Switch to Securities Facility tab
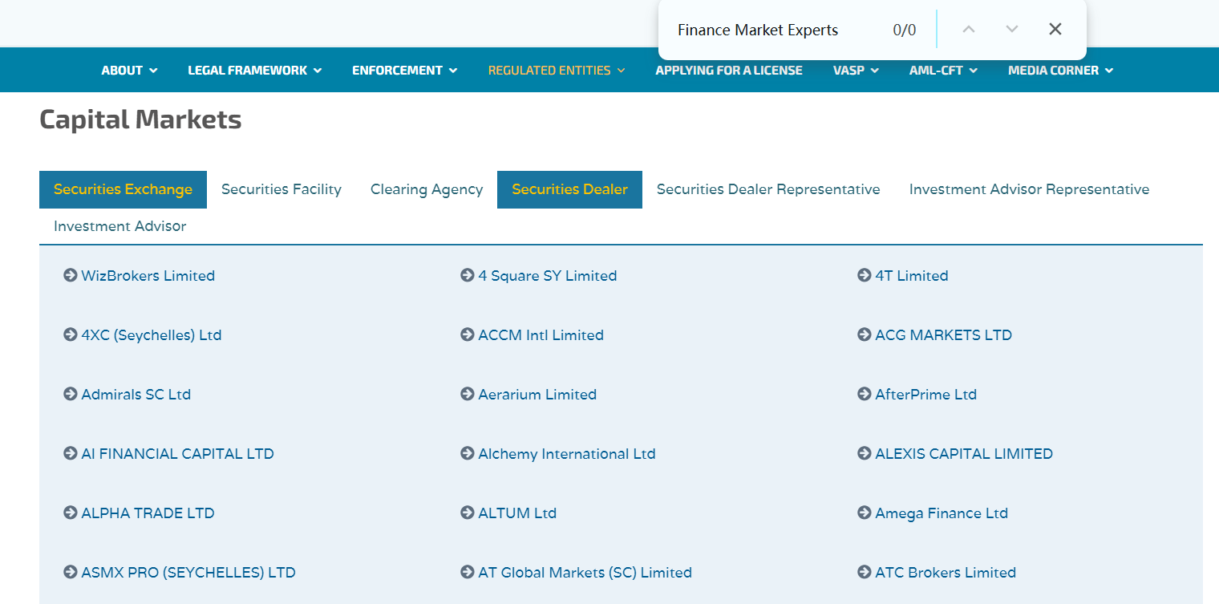 click(x=281, y=189)
